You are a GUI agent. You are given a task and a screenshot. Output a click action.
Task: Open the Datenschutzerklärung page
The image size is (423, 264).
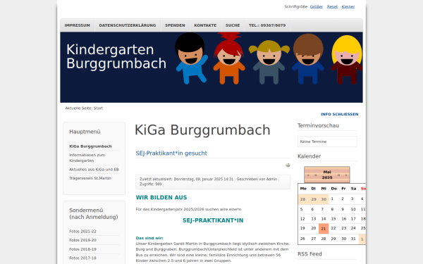click(128, 25)
